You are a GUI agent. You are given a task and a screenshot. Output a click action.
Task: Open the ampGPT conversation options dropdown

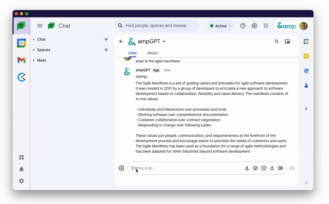click(164, 41)
